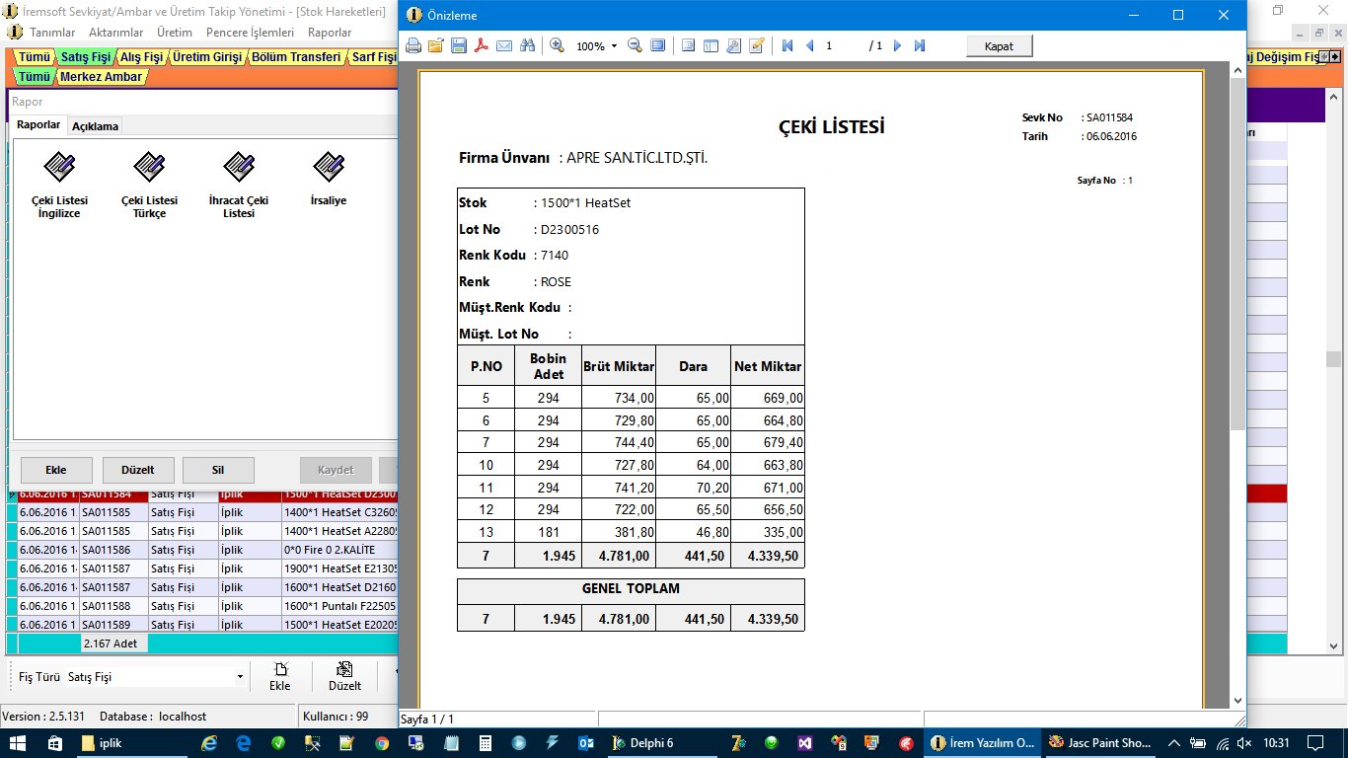Select the Satış Fişi tab
Viewport: 1348px width, 758px height.
(x=84, y=57)
